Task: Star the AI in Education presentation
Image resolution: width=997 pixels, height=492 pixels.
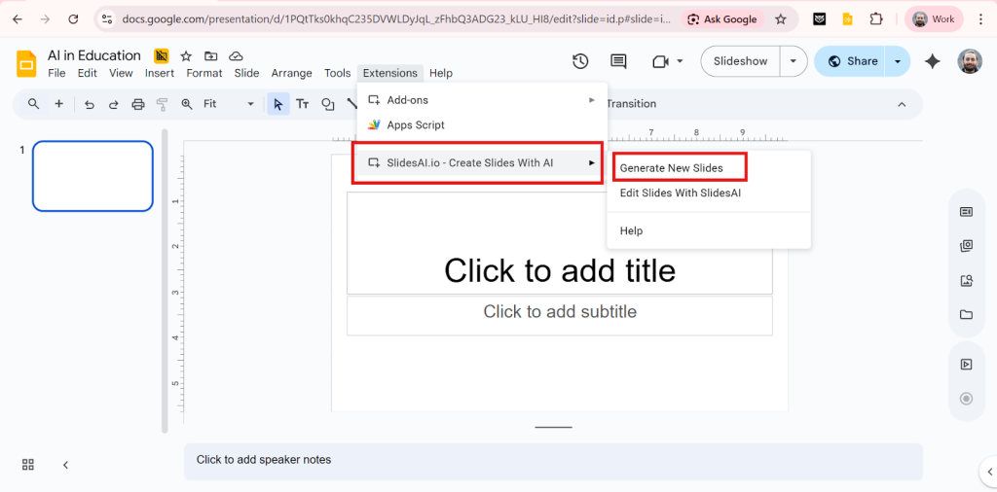Action: point(186,55)
